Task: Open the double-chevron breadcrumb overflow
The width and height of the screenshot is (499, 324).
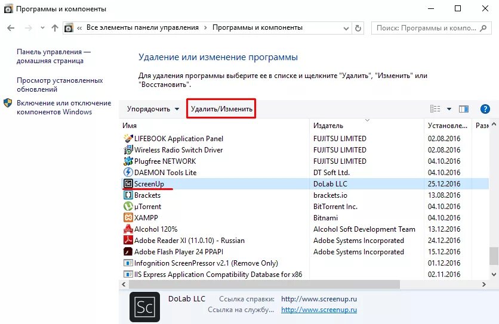Action: coord(79,28)
